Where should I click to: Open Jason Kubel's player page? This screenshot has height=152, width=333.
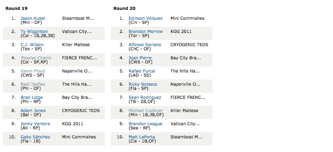[x=33, y=18]
